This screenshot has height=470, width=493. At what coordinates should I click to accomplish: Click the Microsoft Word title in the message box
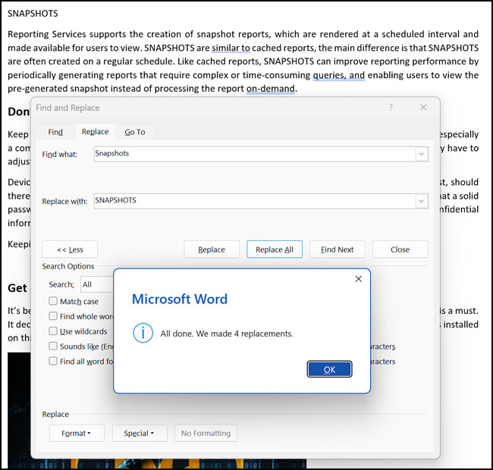(180, 299)
